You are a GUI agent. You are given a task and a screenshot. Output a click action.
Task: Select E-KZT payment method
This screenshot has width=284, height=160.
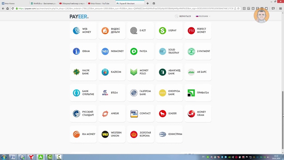[x=141, y=31]
